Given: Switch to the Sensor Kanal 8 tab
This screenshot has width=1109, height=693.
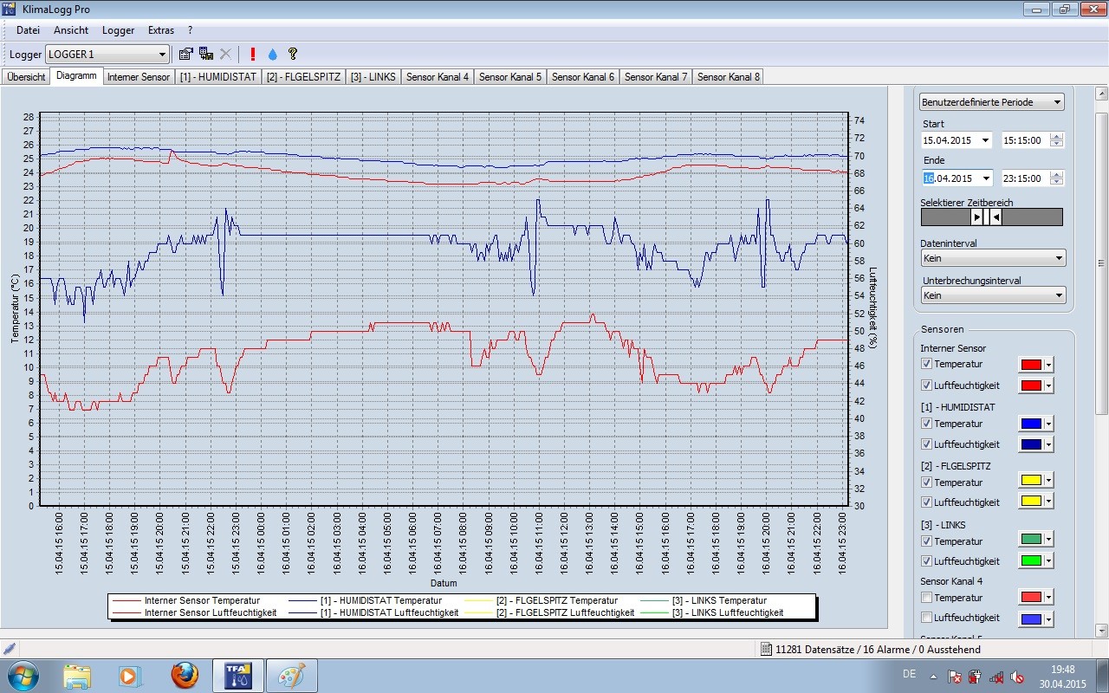Looking at the screenshot, I should 729,77.
